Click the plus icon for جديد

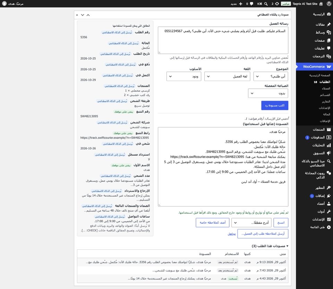click(x=241, y=3)
